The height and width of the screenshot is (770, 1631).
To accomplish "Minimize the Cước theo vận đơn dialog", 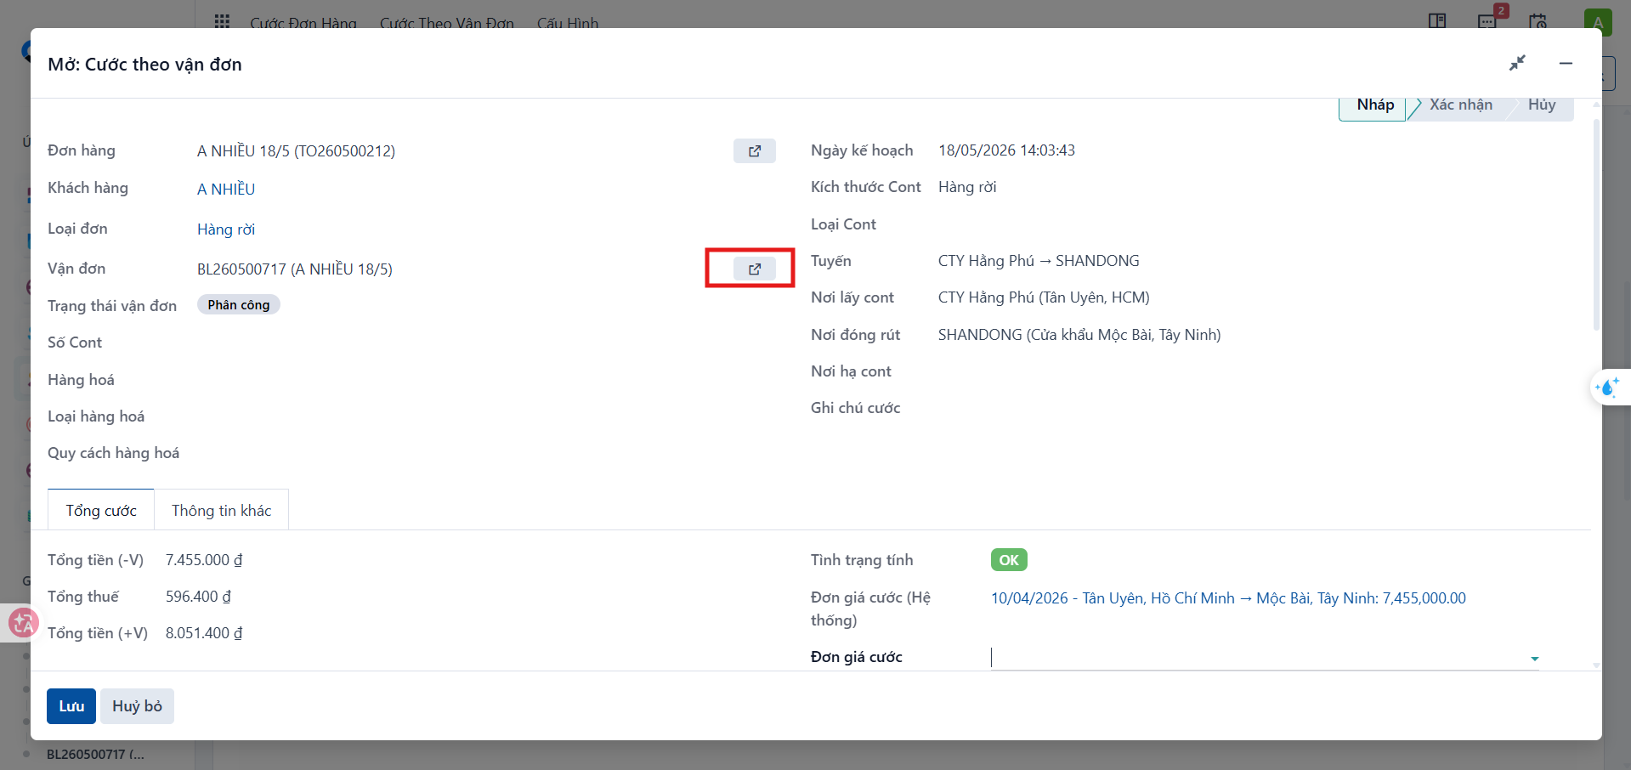I will click(1566, 63).
